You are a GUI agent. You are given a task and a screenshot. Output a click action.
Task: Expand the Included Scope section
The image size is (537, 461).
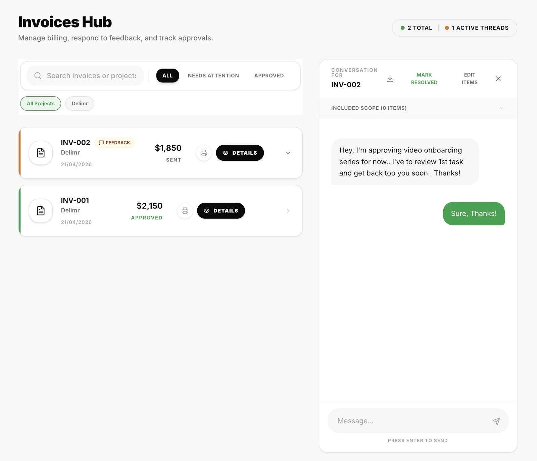coord(418,108)
